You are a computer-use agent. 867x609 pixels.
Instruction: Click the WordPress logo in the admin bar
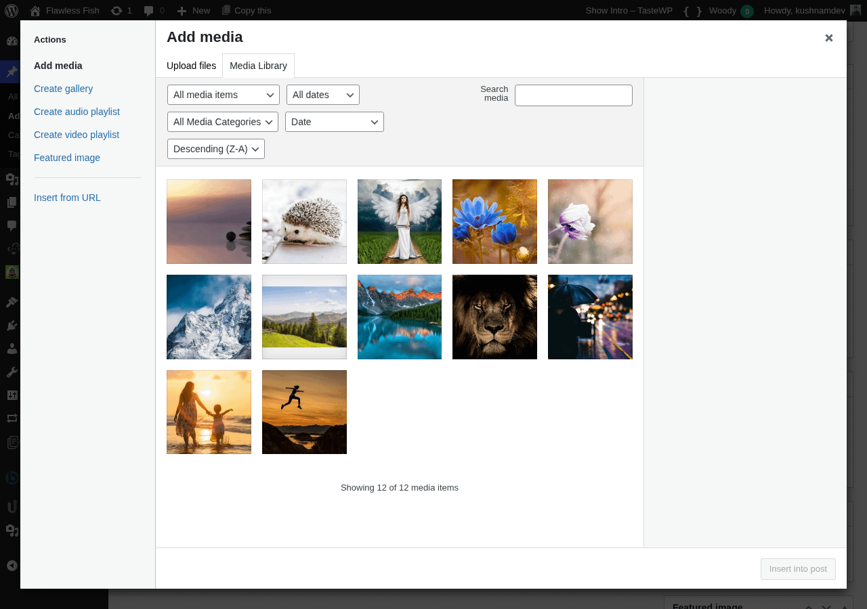point(11,10)
